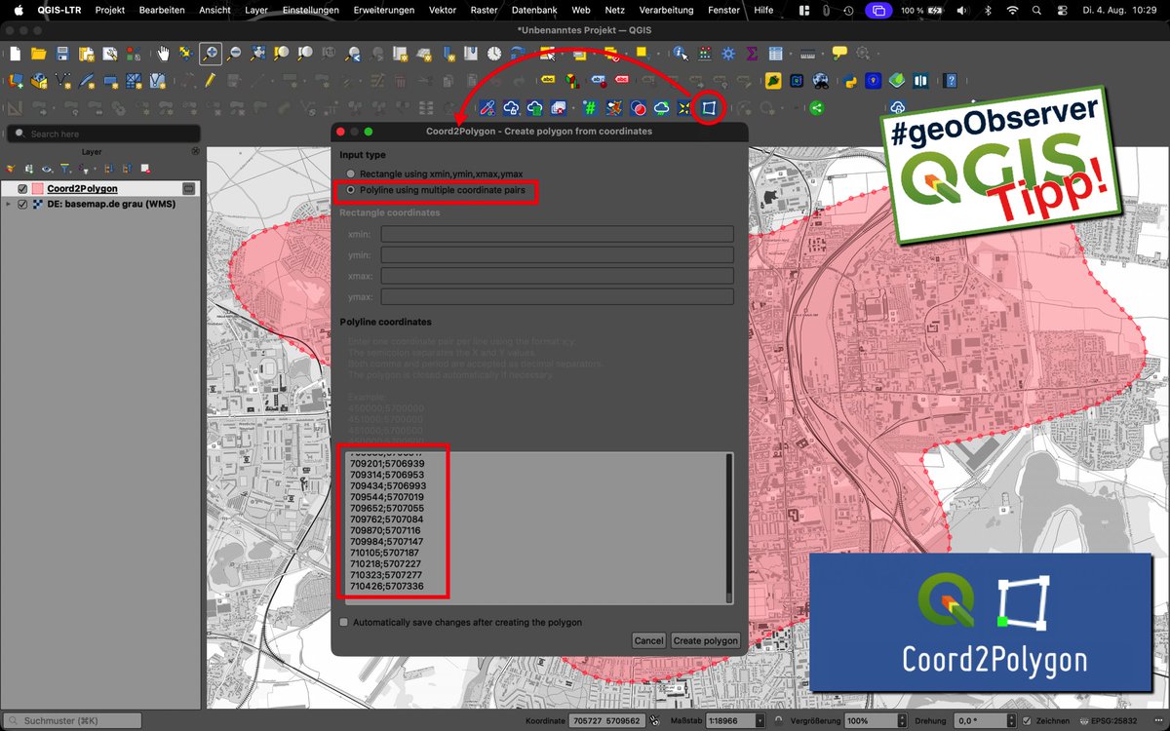Open the Temporal Controller clock icon
Image resolution: width=1170 pixels, height=731 pixels.
coord(494,54)
